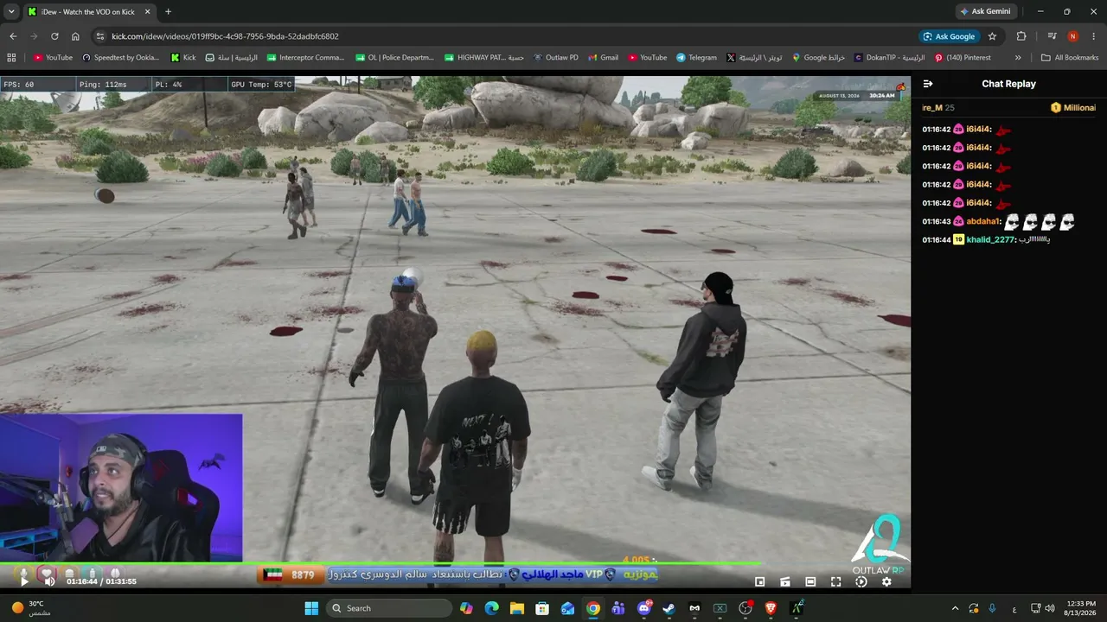
Task: Enter fullscreen mode in the video player
Action: pyautogui.click(x=835, y=582)
